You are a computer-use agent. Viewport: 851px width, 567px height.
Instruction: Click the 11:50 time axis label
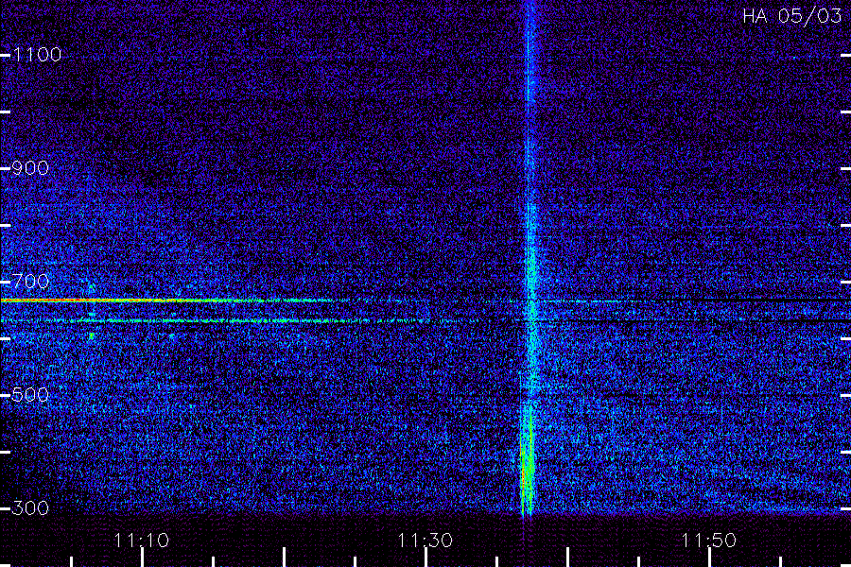(x=709, y=541)
